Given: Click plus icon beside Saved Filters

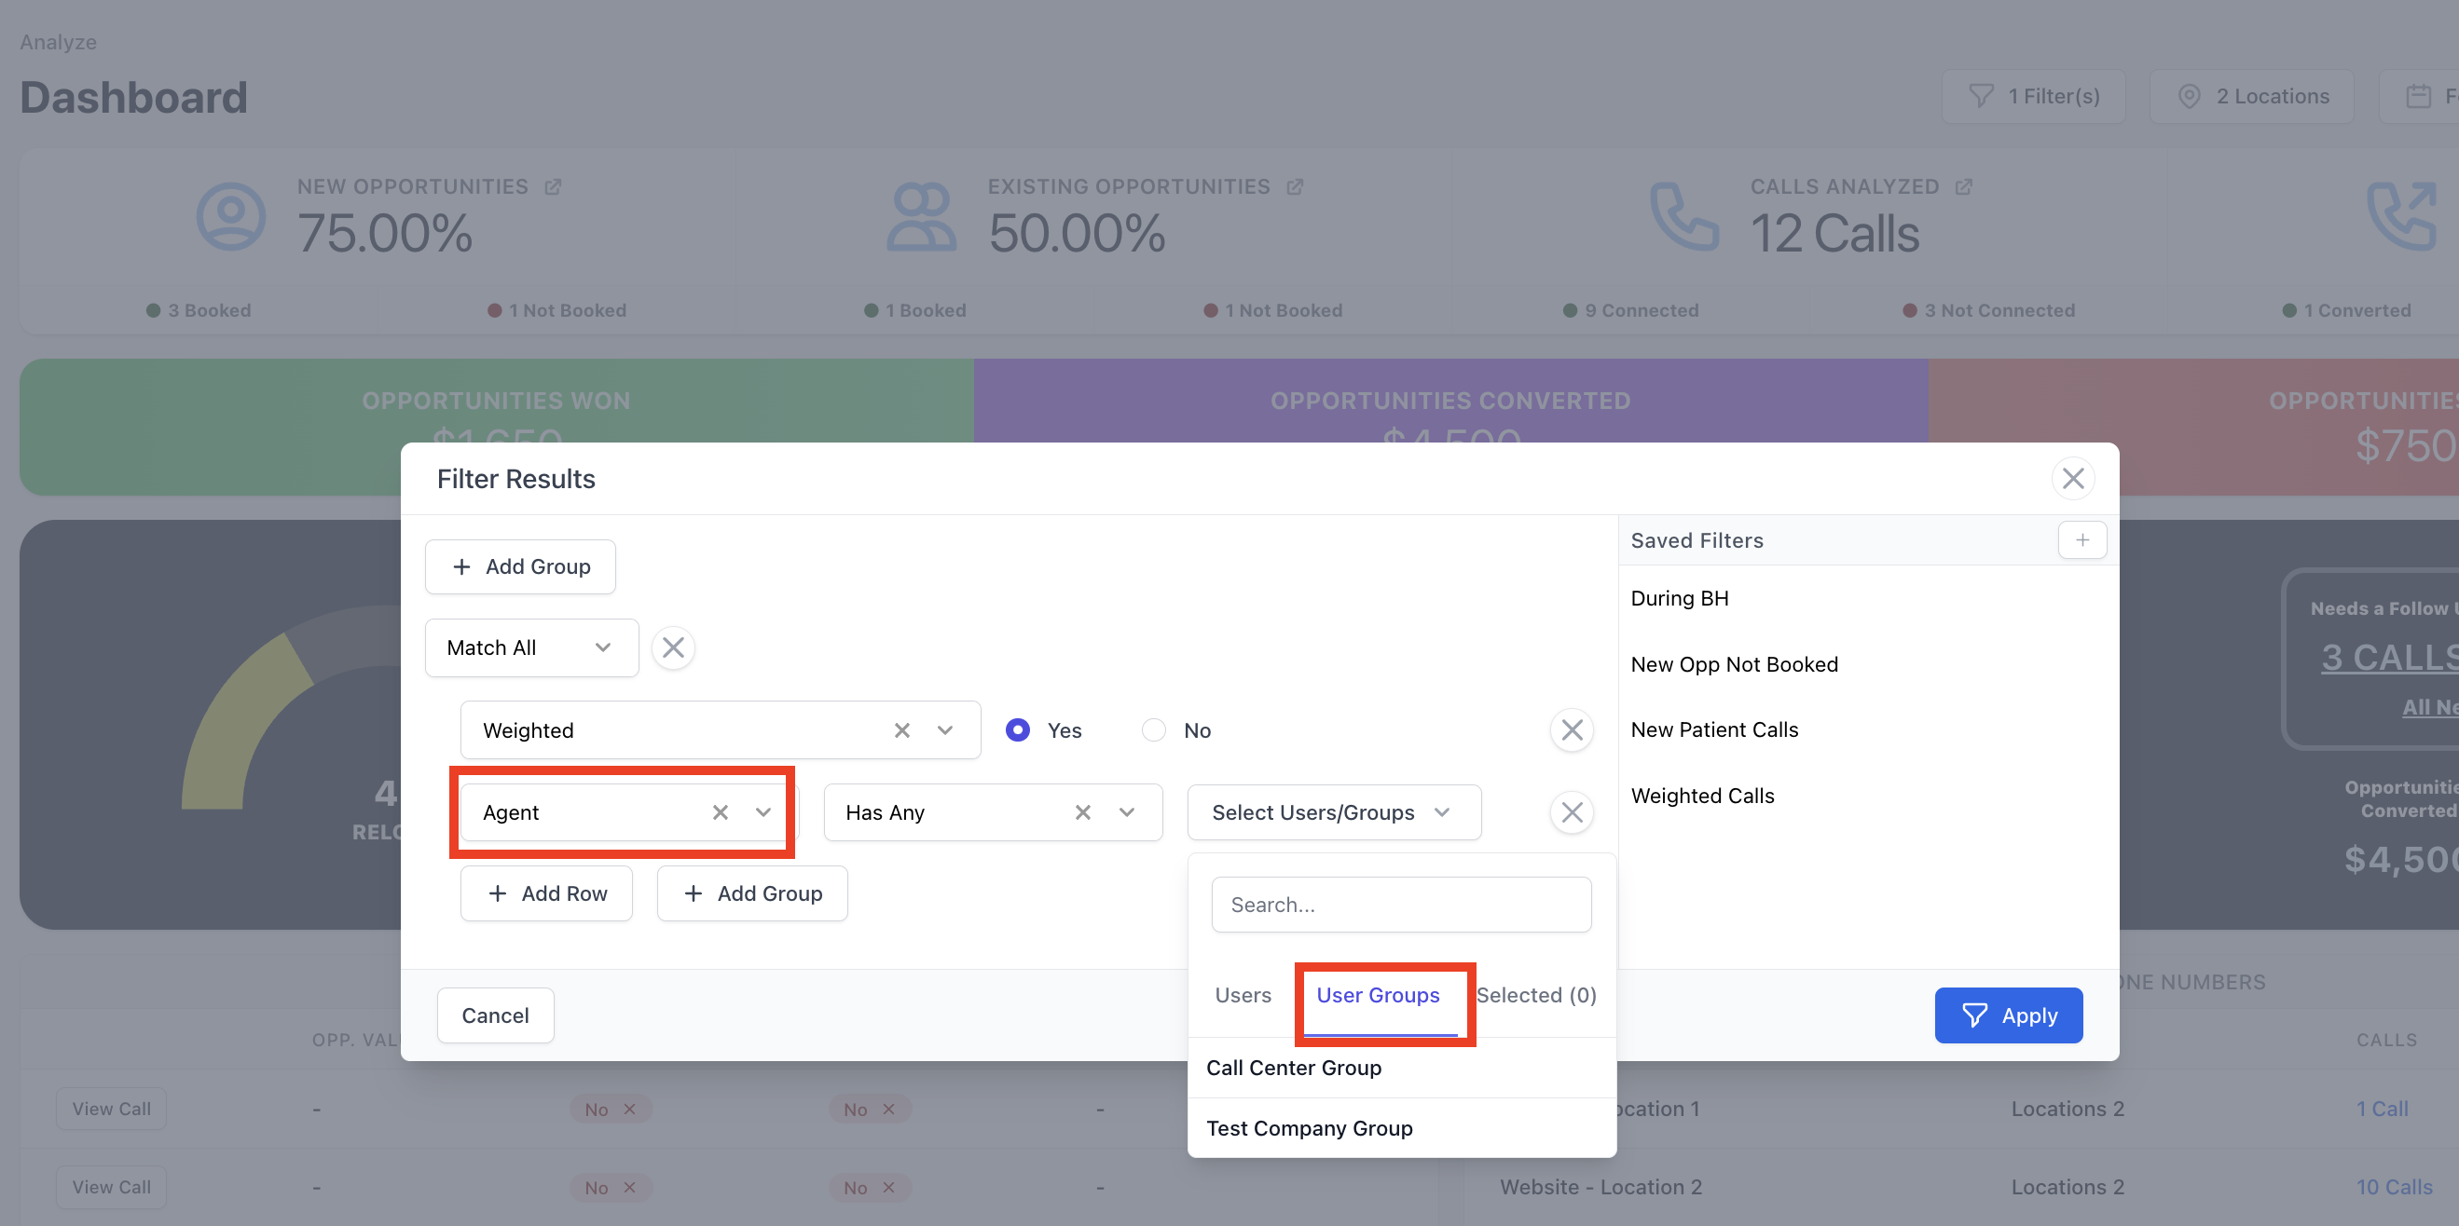Looking at the screenshot, I should pyautogui.click(x=2081, y=540).
